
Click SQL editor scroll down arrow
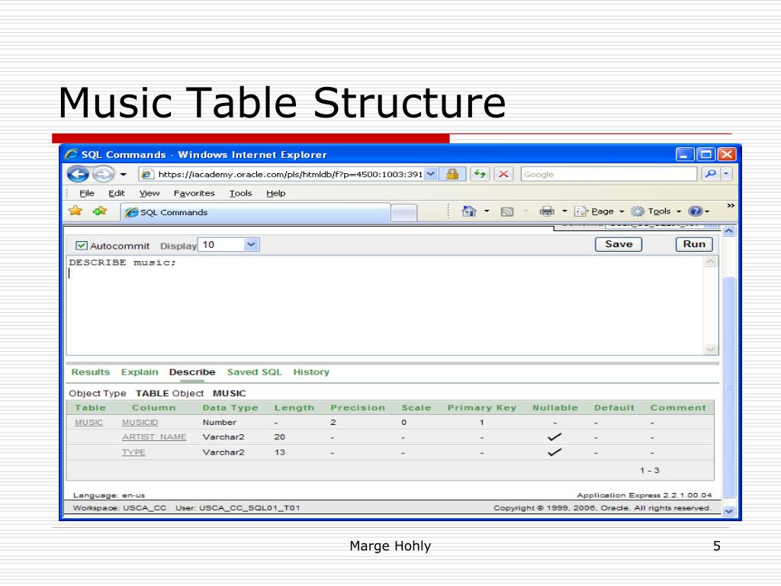tap(711, 349)
